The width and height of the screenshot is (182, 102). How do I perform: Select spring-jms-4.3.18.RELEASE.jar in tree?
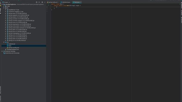point(17,31)
